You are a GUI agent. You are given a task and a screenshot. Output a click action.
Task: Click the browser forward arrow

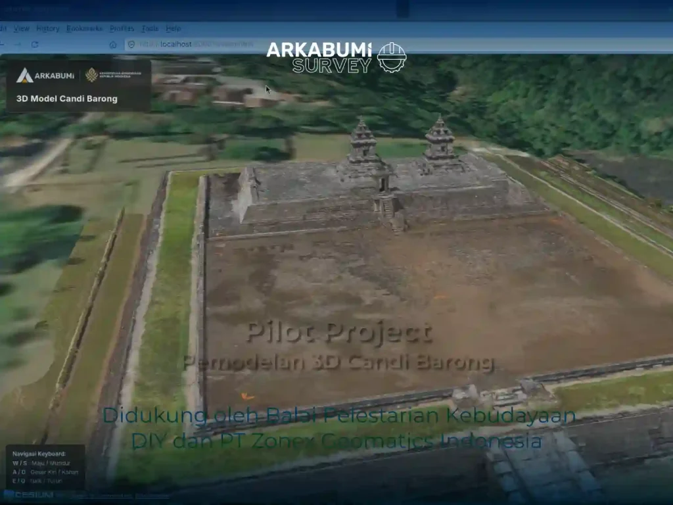[x=18, y=44]
